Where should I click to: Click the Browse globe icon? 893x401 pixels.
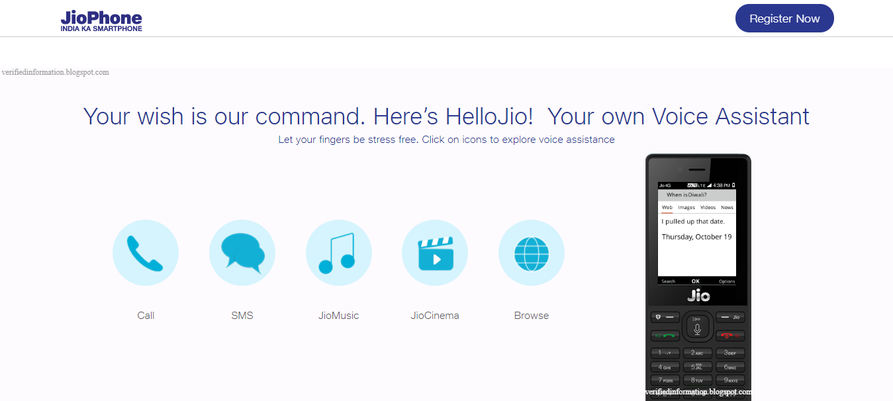(532, 253)
